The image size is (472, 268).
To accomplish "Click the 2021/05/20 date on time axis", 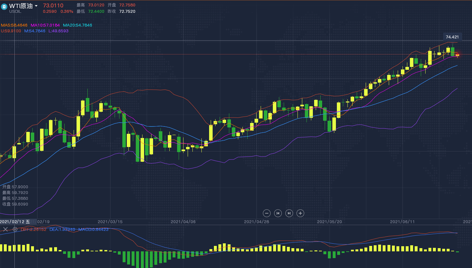I will 330,222.
